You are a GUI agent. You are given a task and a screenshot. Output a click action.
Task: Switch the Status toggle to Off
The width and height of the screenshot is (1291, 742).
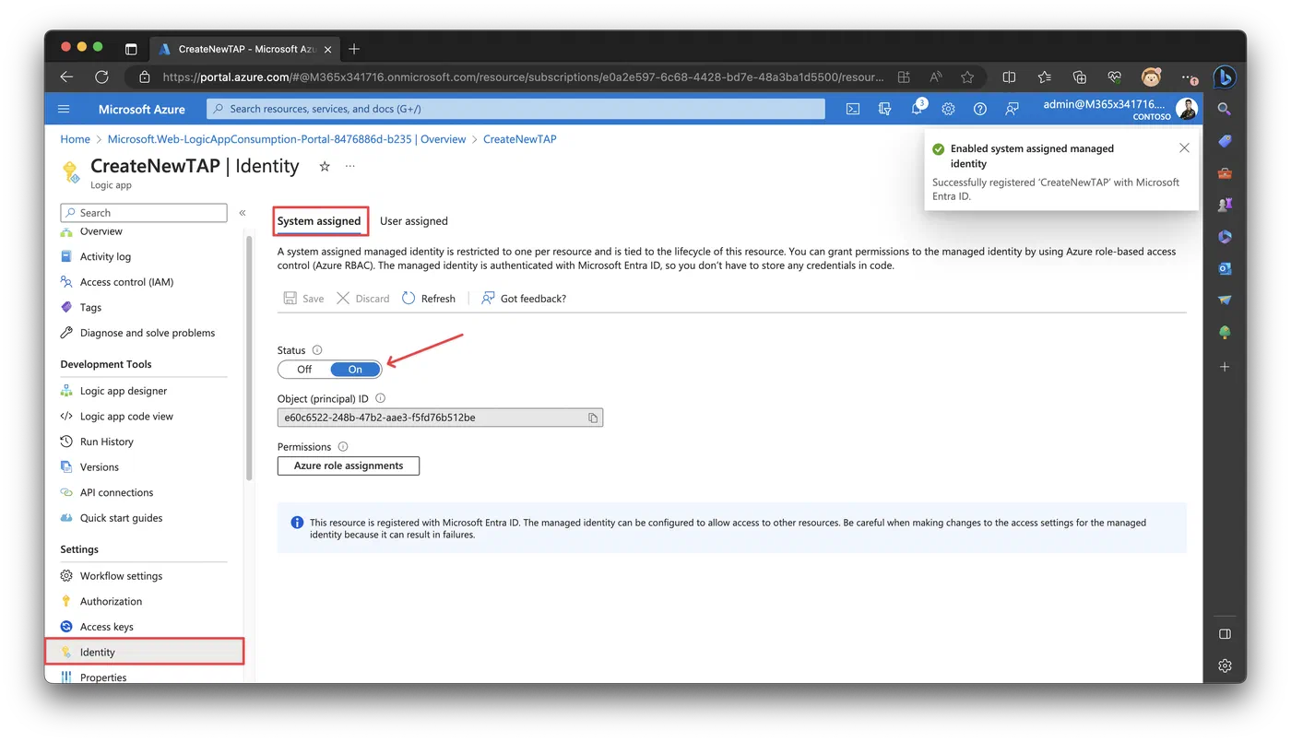click(304, 370)
